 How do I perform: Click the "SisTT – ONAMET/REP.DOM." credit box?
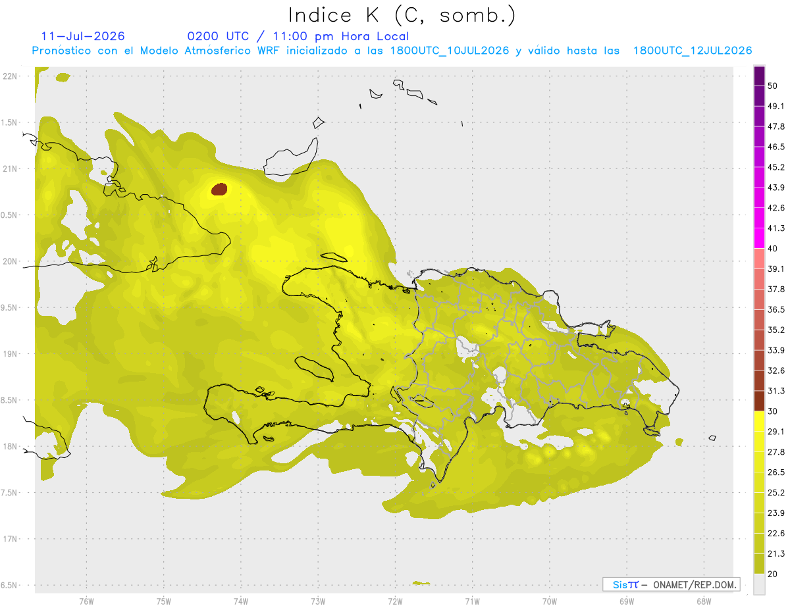(x=671, y=584)
